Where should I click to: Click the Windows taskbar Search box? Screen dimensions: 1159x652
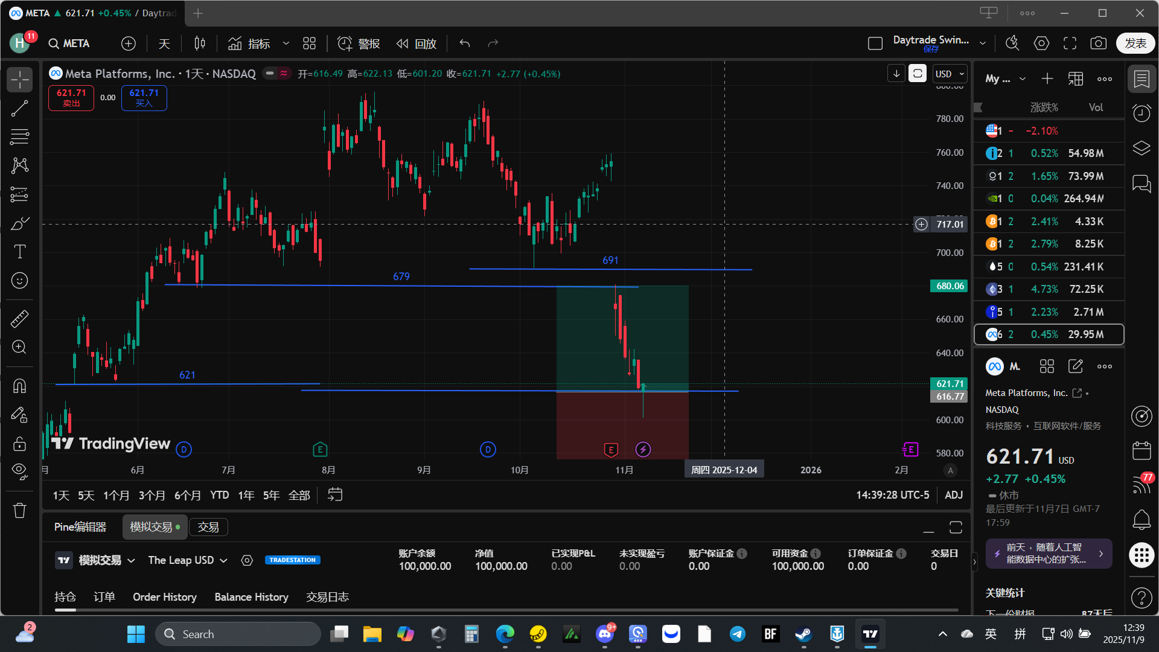click(238, 634)
